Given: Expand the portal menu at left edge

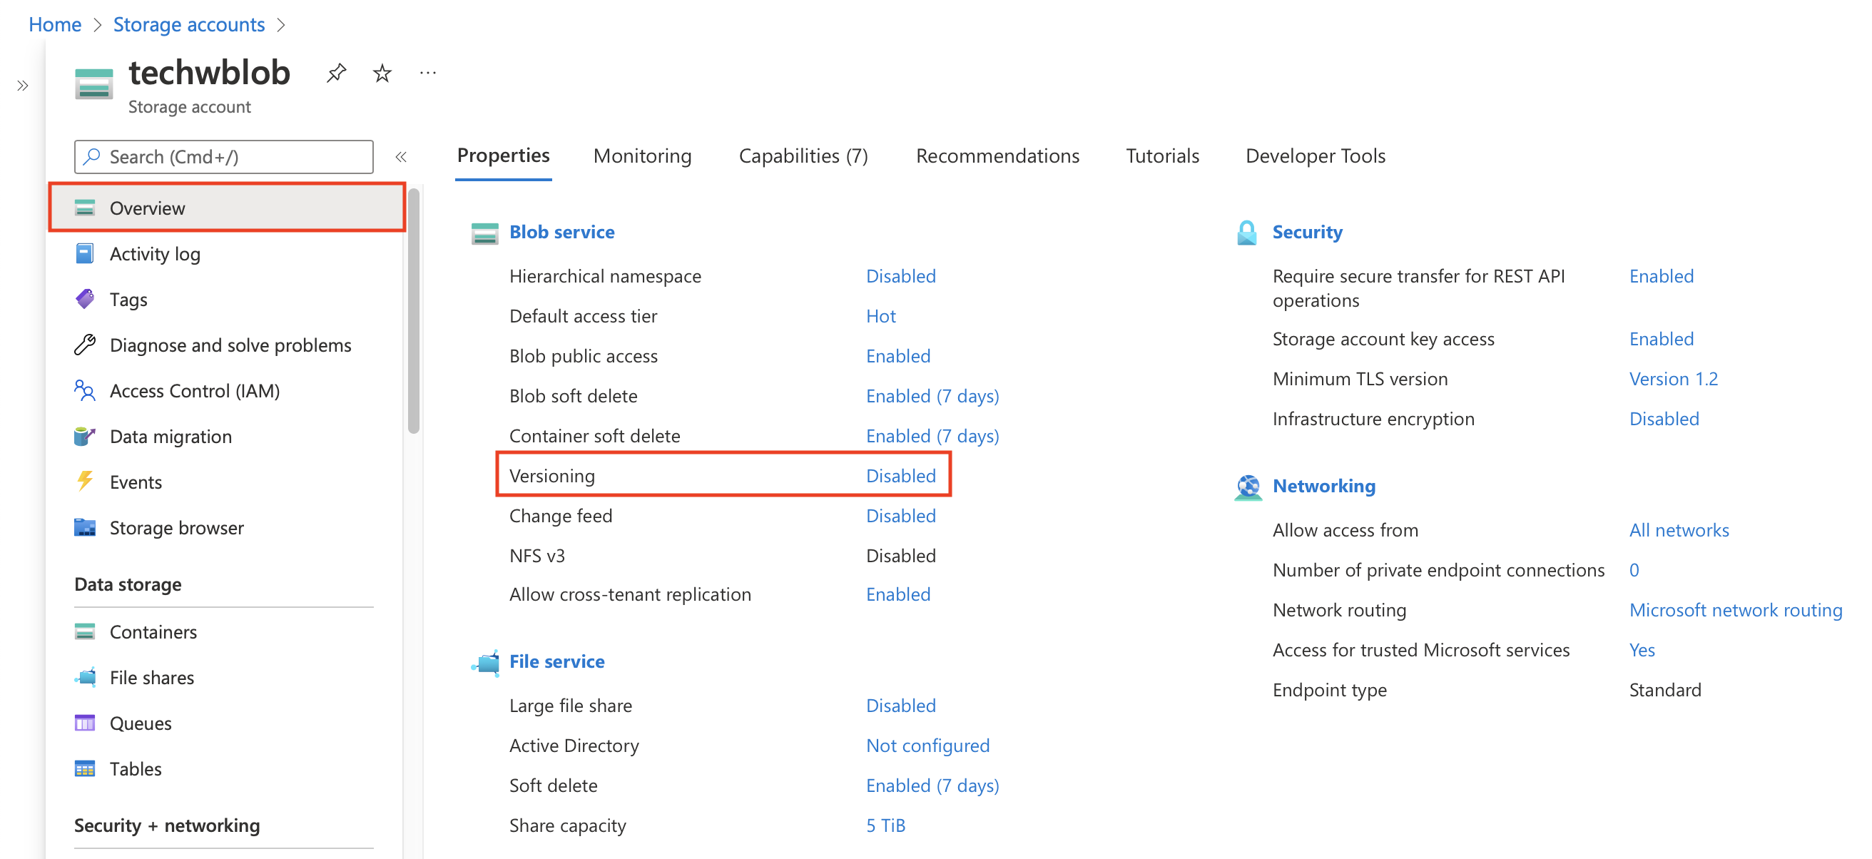Looking at the screenshot, I should click(23, 86).
